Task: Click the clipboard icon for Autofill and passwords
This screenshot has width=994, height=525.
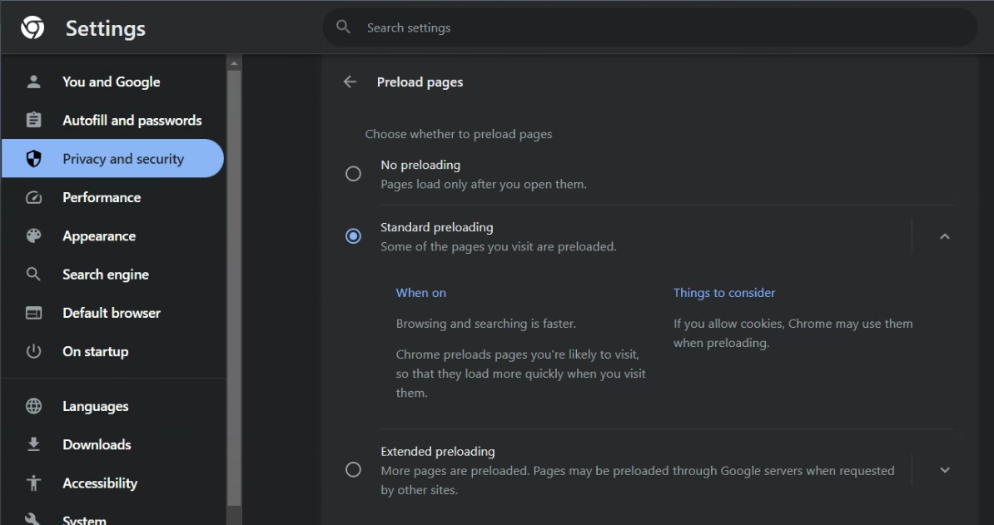Action: pos(33,121)
